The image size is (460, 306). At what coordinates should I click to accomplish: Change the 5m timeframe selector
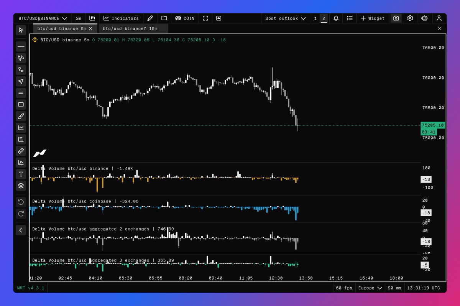tap(78, 18)
